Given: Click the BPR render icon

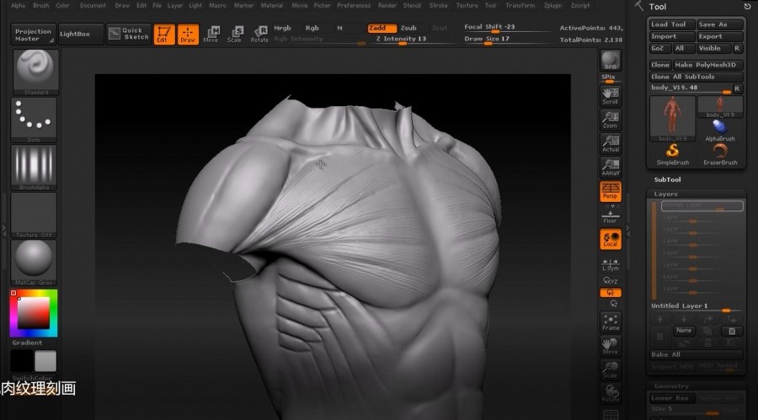Looking at the screenshot, I should [611, 61].
